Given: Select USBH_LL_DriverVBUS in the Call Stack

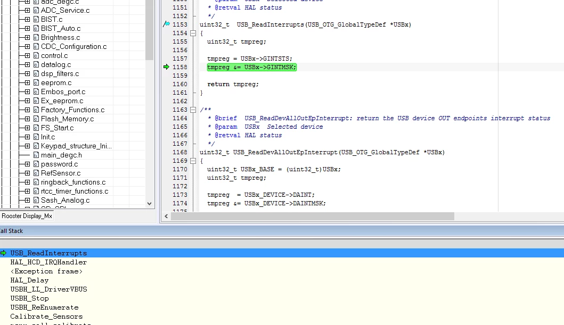Looking at the screenshot, I should click(x=48, y=289).
